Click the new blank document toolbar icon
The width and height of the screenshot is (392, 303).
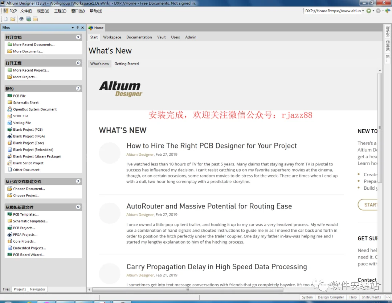pos(5,19)
